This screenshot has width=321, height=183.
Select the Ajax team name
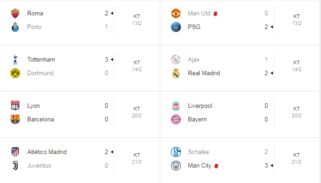[194, 59]
